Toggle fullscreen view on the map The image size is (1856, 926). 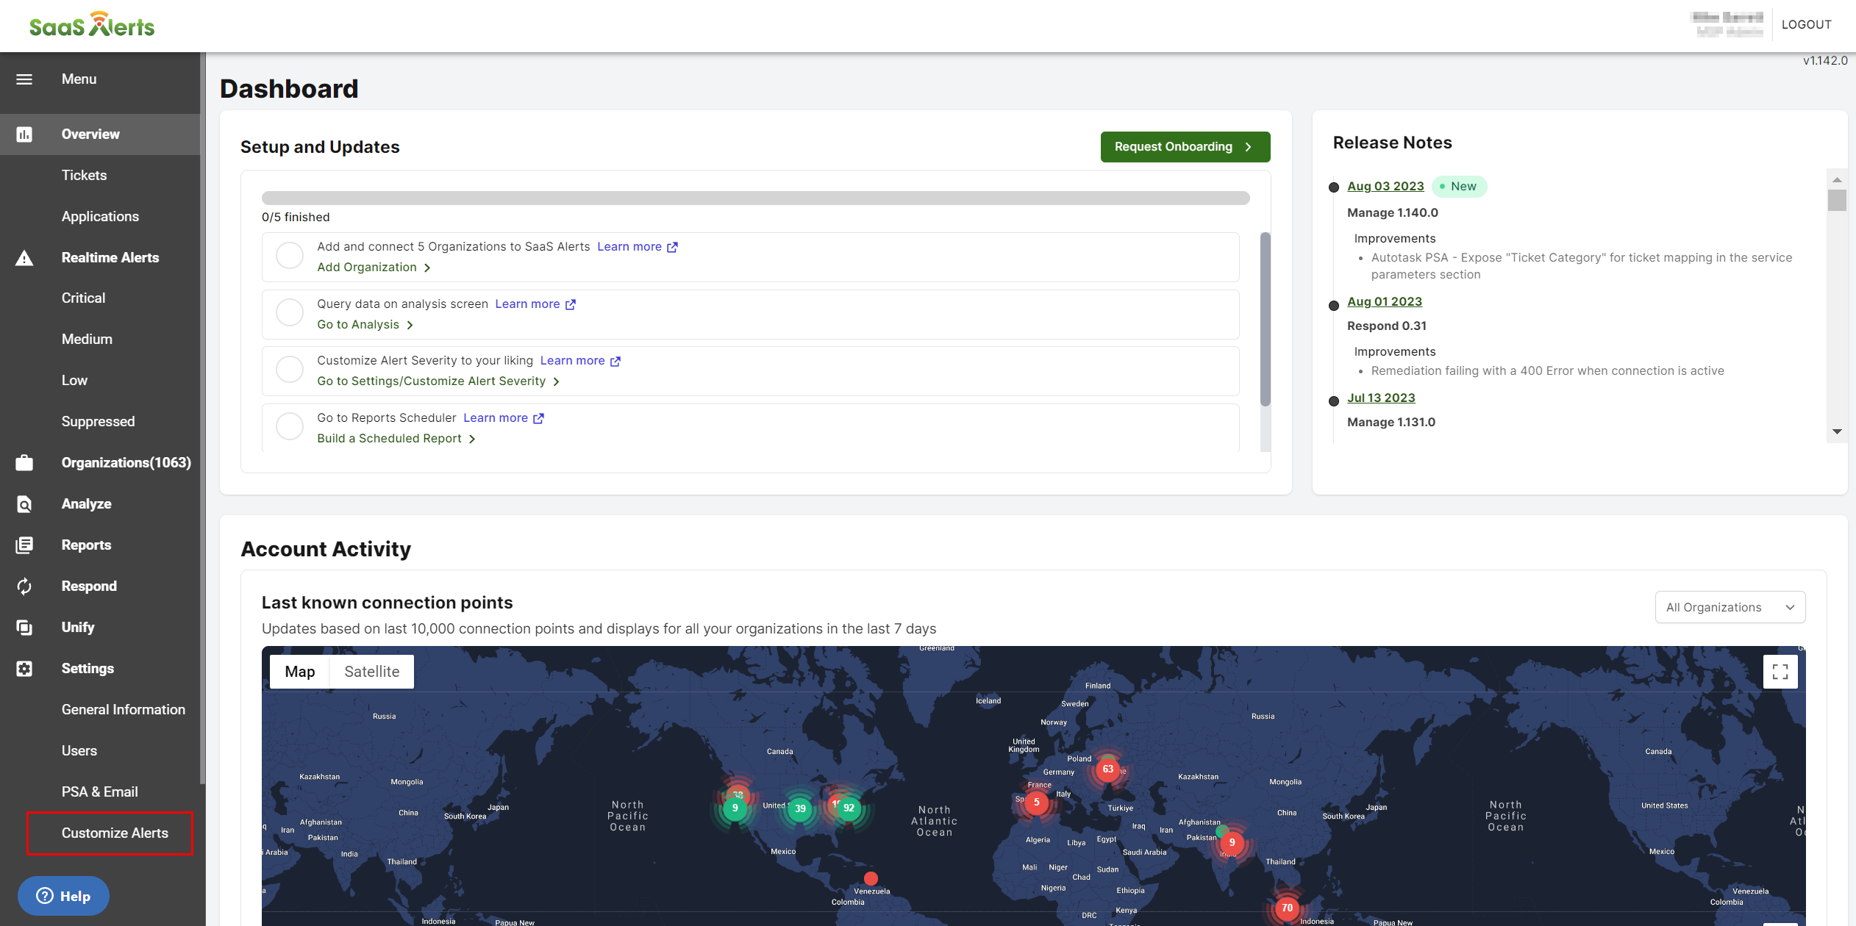click(x=1780, y=672)
